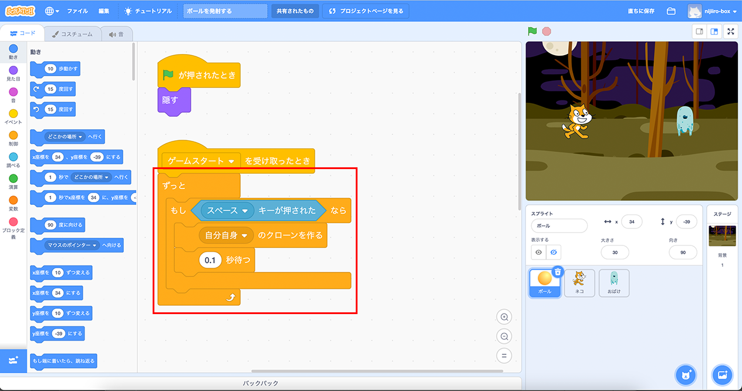Open the スペース key dropdown

[x=245, y=211]
